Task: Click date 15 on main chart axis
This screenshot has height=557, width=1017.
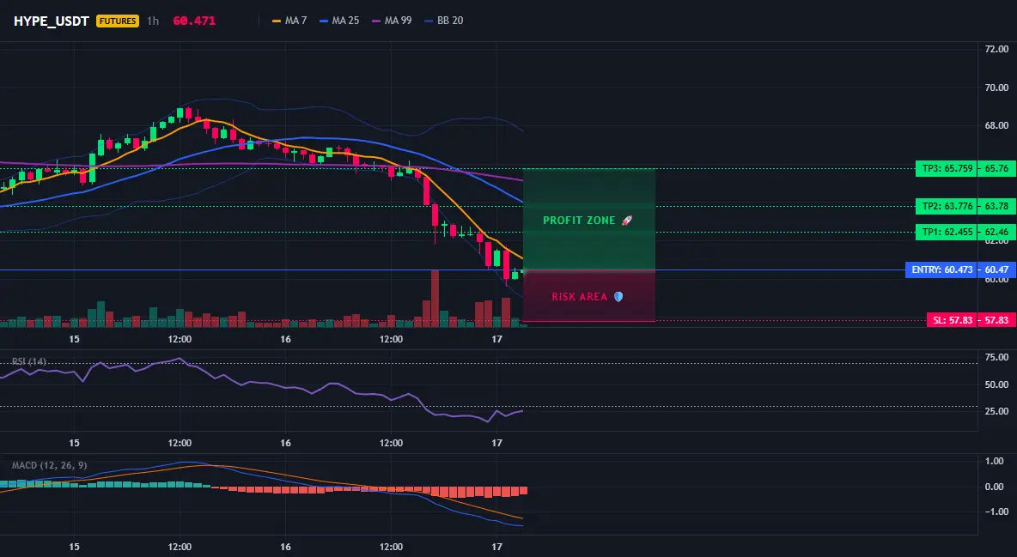Action: [74, 339]
